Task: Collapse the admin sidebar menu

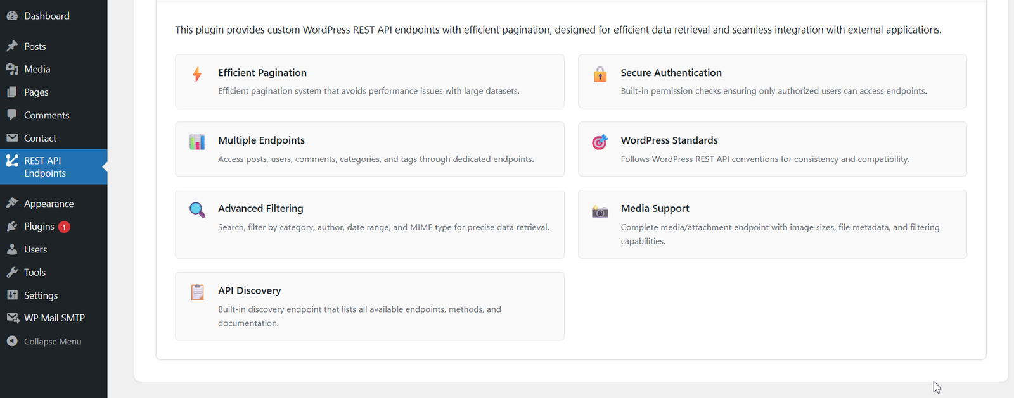Action: [x=53, y=341]
